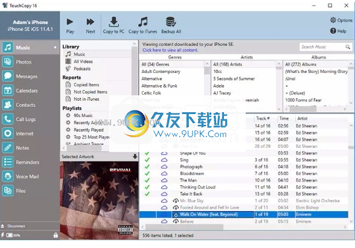Toggle the checkmark for Thinking Out Loud

pyautogui.click(x=147, y=187)
